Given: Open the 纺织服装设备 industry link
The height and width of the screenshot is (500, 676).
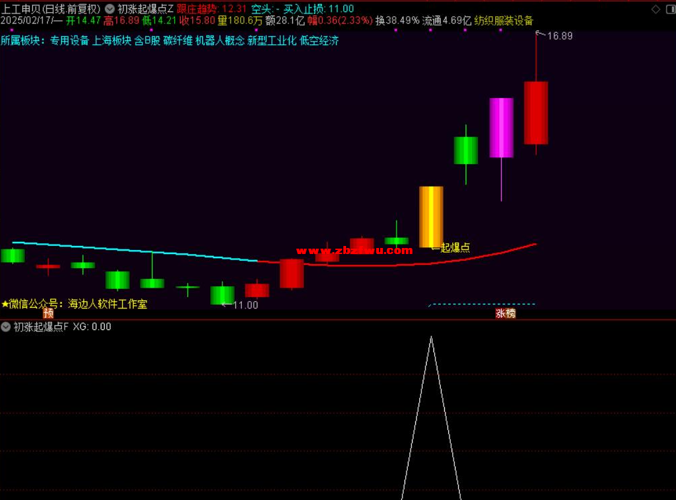Looking at the screenshot, I should (503, 20).
